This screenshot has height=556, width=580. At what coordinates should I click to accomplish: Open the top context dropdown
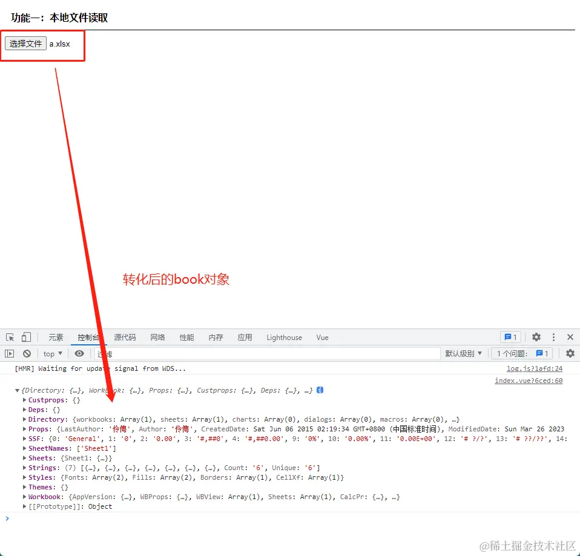click(x=53, y=354)
